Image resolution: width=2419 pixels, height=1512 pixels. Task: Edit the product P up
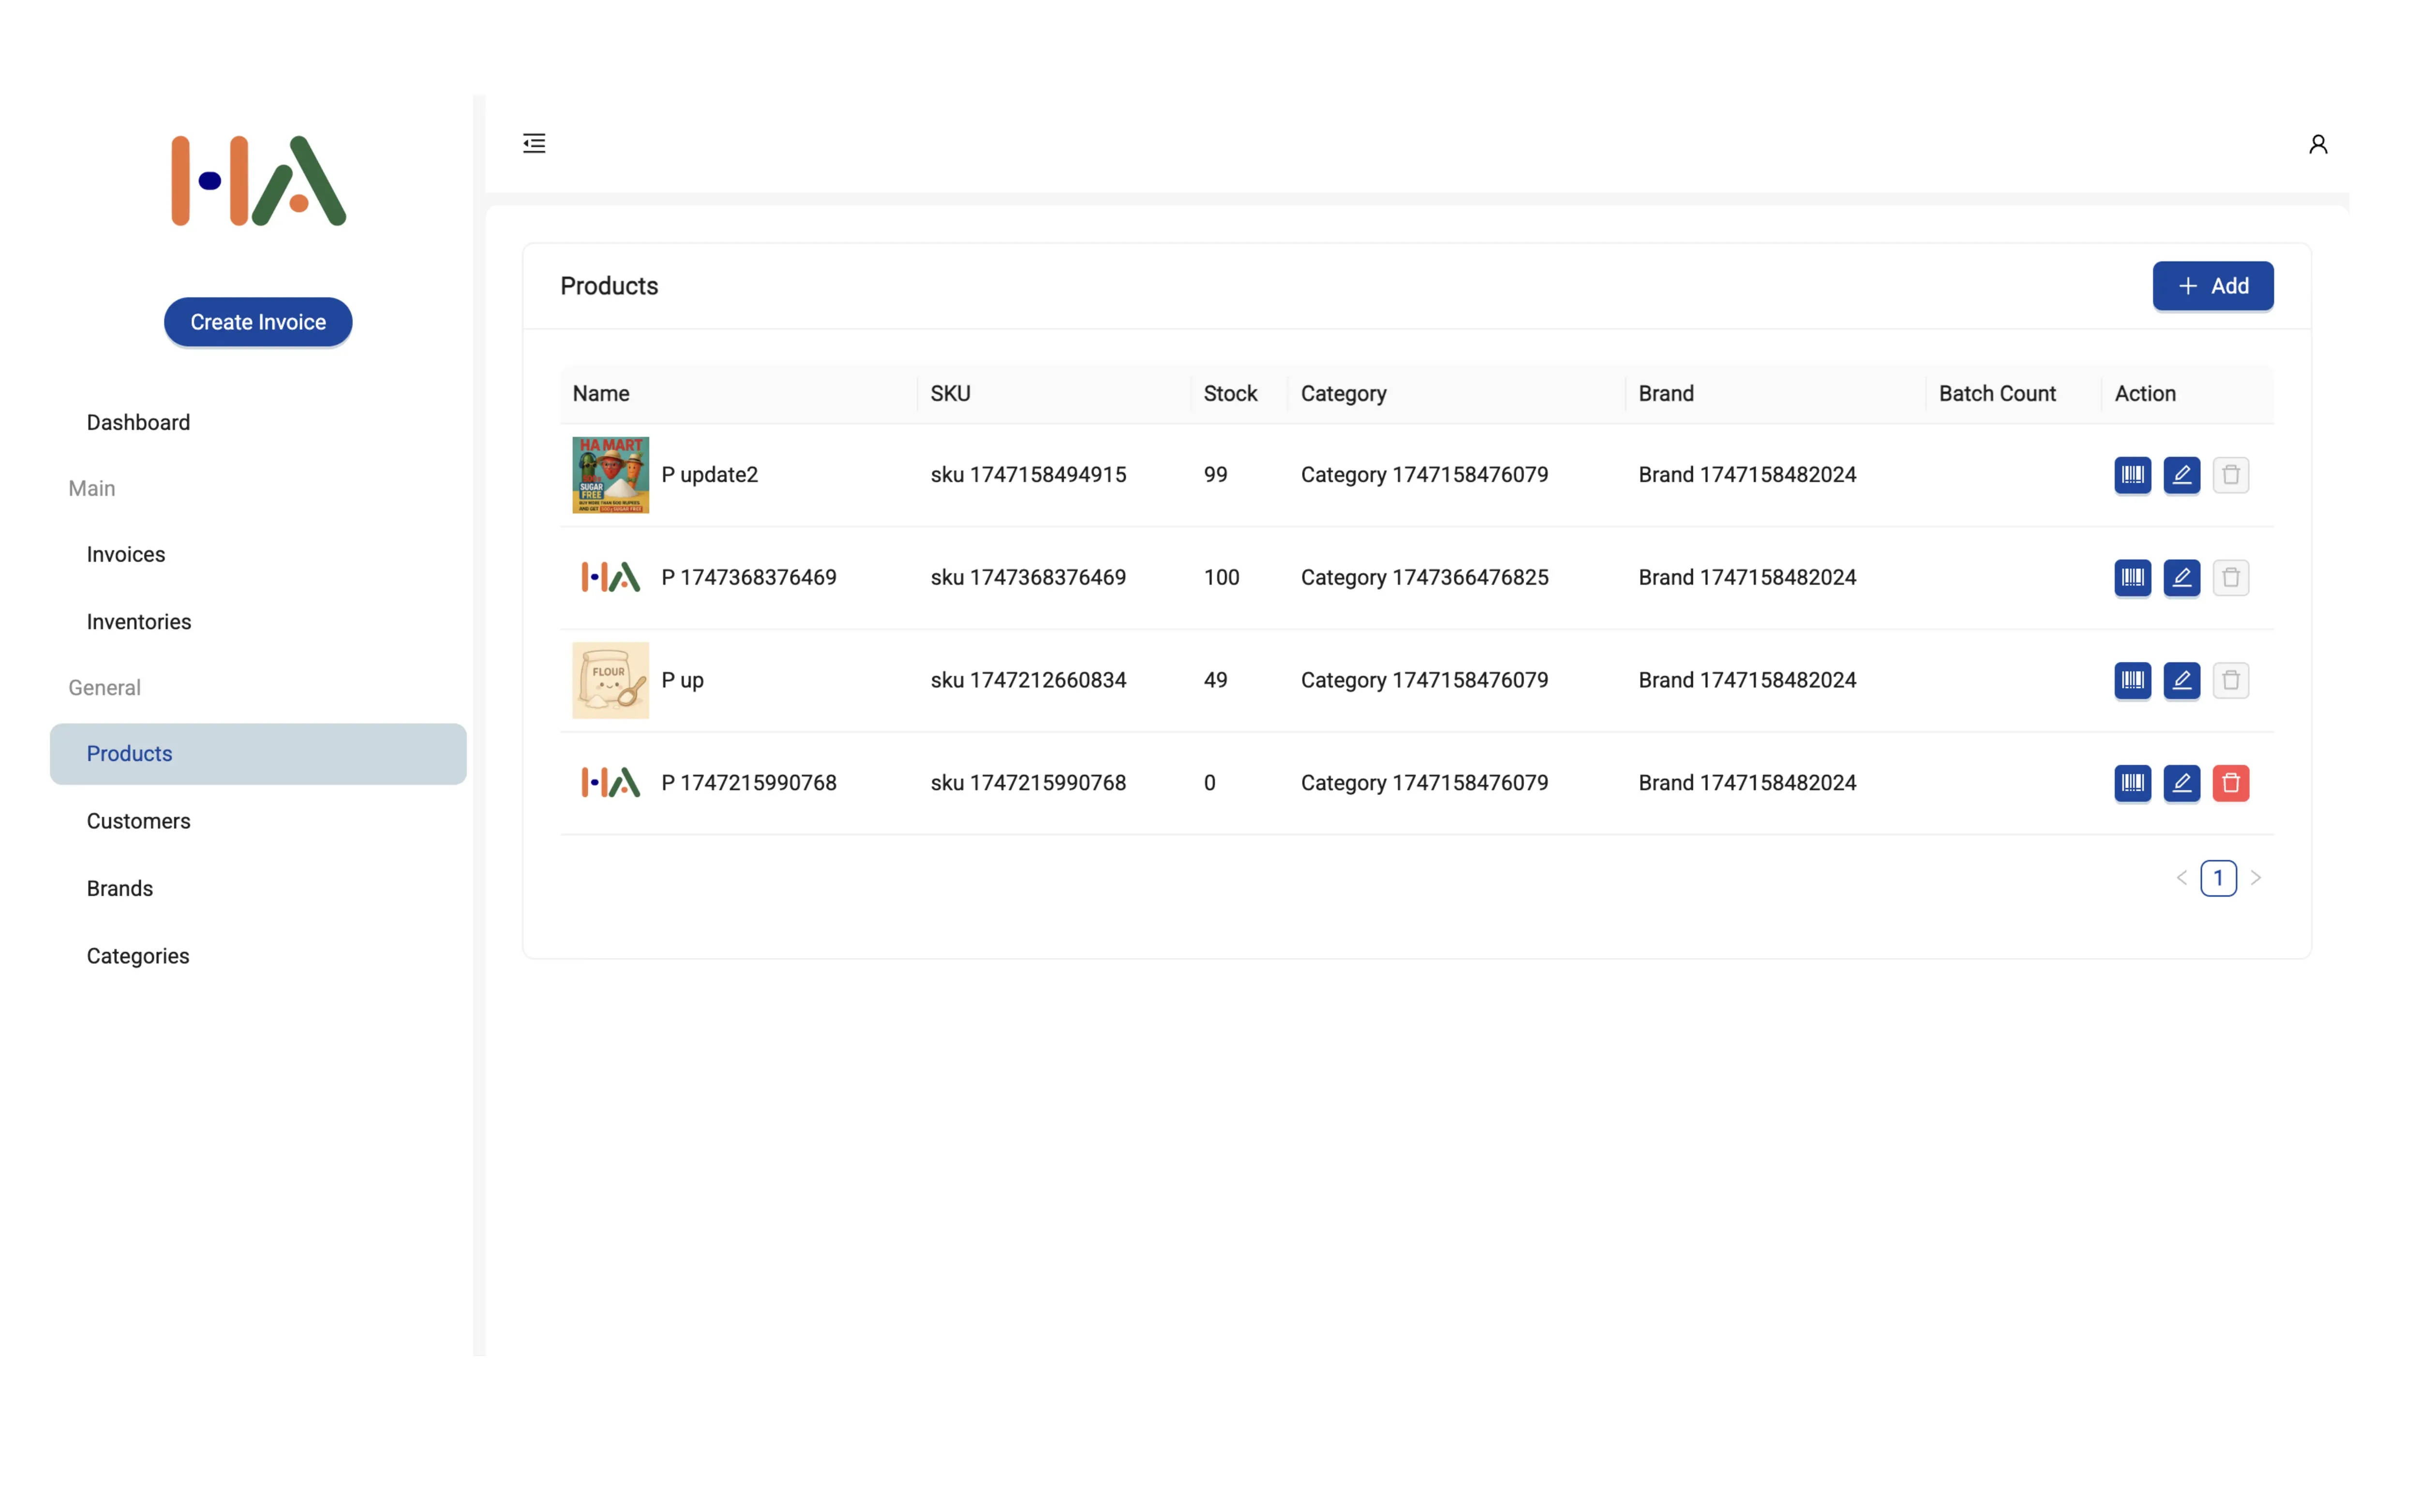click(x=2182, y=680)
